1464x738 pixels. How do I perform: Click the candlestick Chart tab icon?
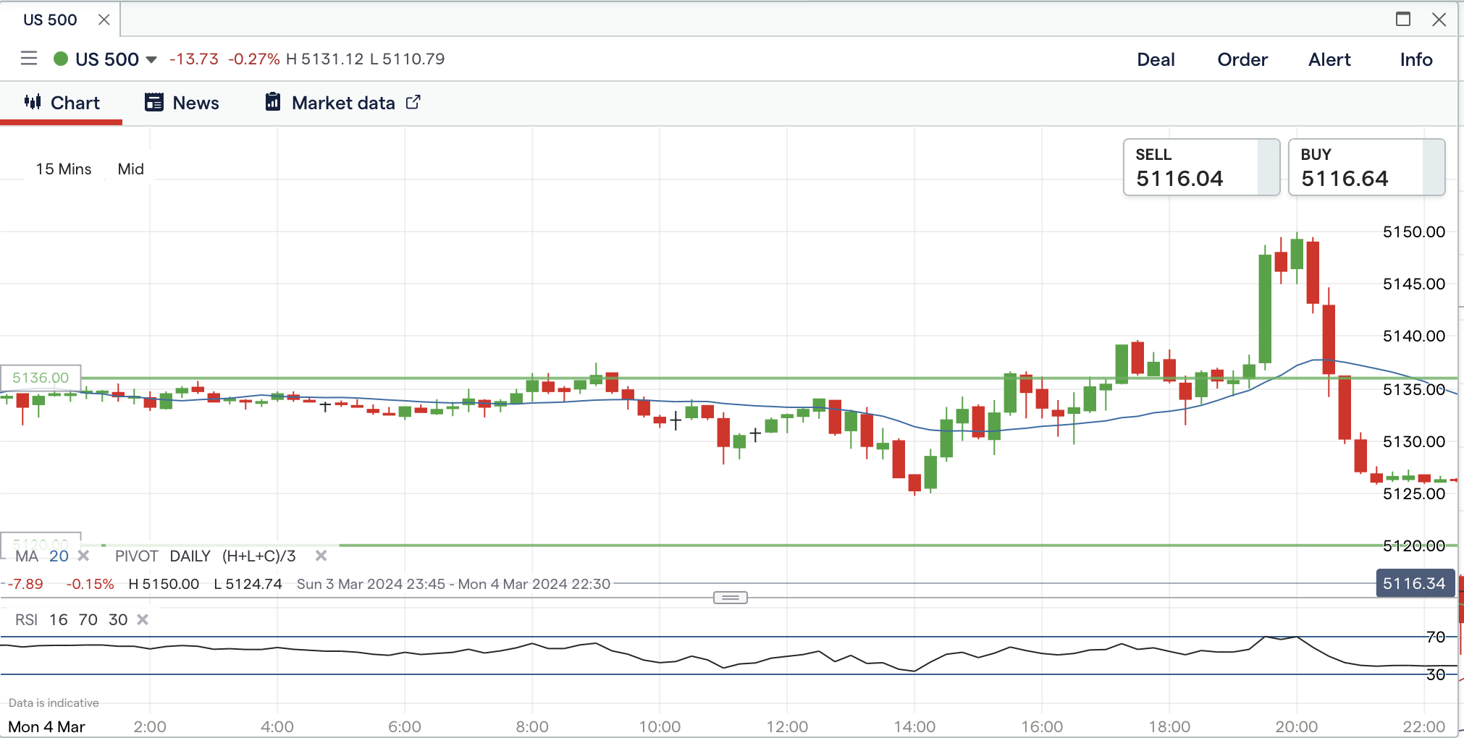click(33, 102)
